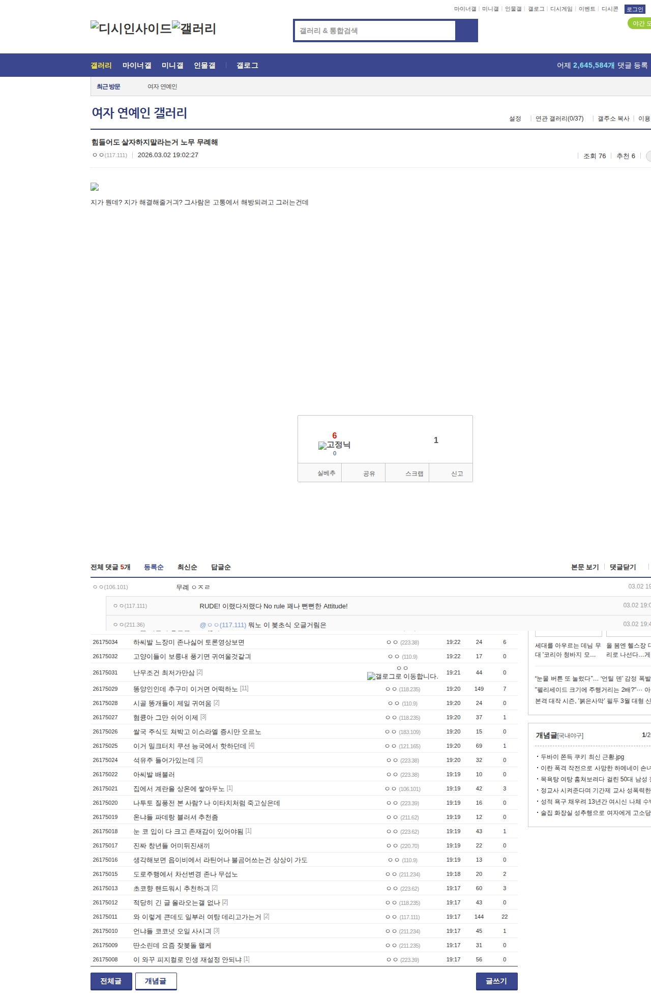Toggle the 야간 모드 switch
Screen dimensions: 651x997
pyautogui.click(x=639, y=23)
